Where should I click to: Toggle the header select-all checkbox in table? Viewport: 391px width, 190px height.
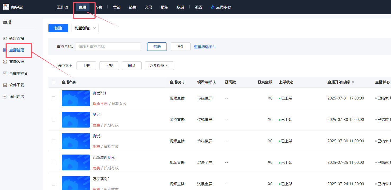pyautogui.click(x=53, y=82)
